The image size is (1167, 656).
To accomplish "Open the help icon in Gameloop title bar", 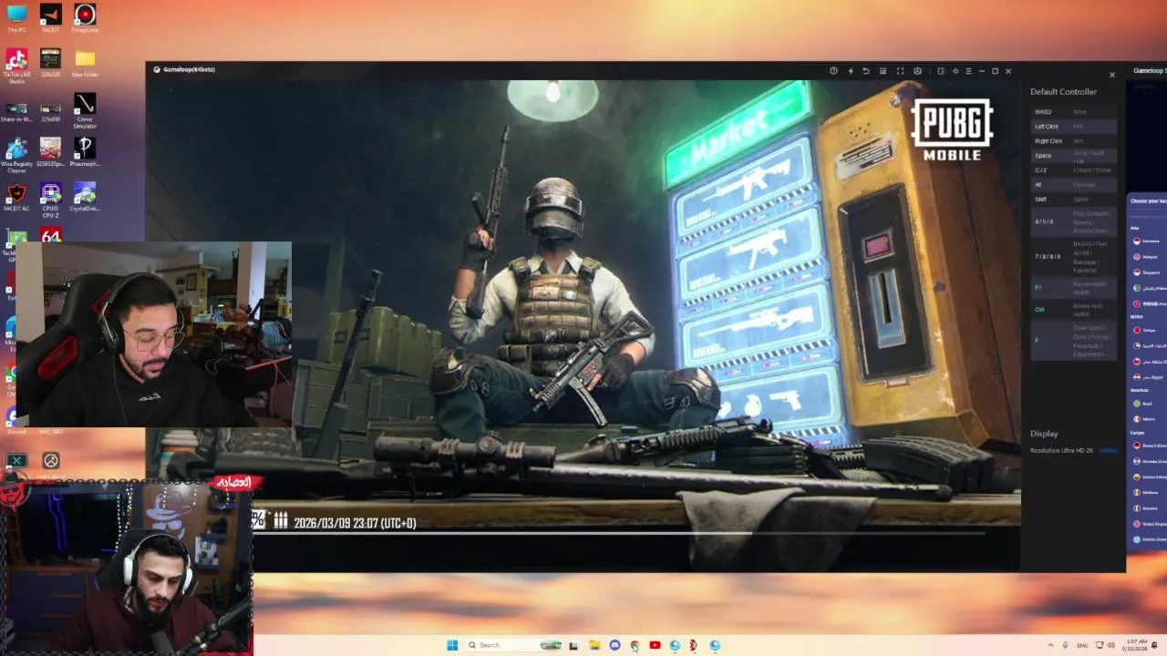I will (x=833, y=71).
